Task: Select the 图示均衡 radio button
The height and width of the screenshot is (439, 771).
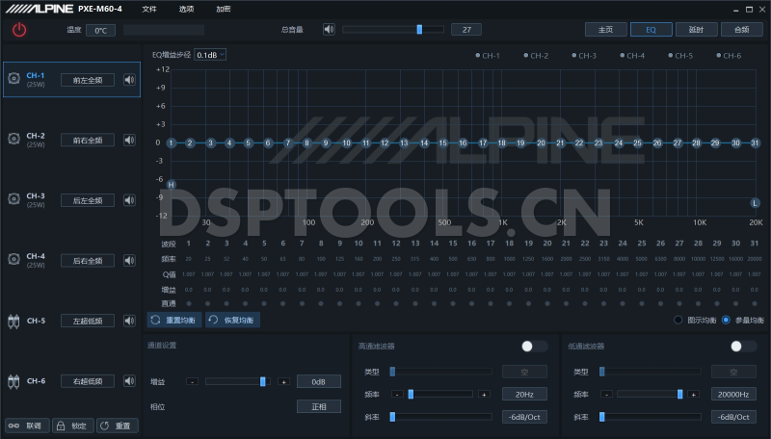Action: (x=678, y=321)
